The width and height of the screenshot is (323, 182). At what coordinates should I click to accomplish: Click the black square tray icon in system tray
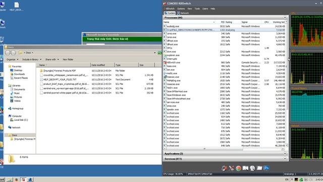click(296, 180)
